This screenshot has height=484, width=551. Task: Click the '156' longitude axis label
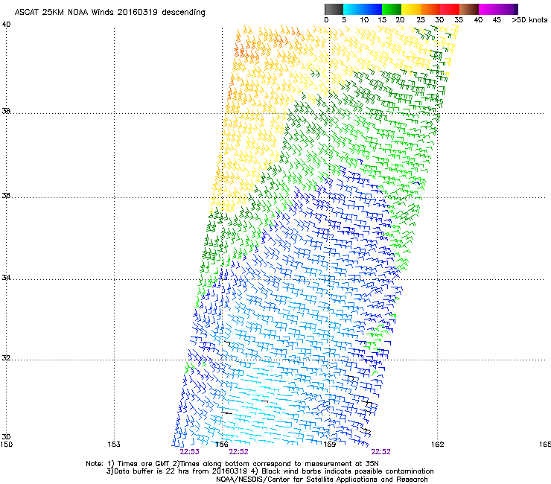coord(222,445)
